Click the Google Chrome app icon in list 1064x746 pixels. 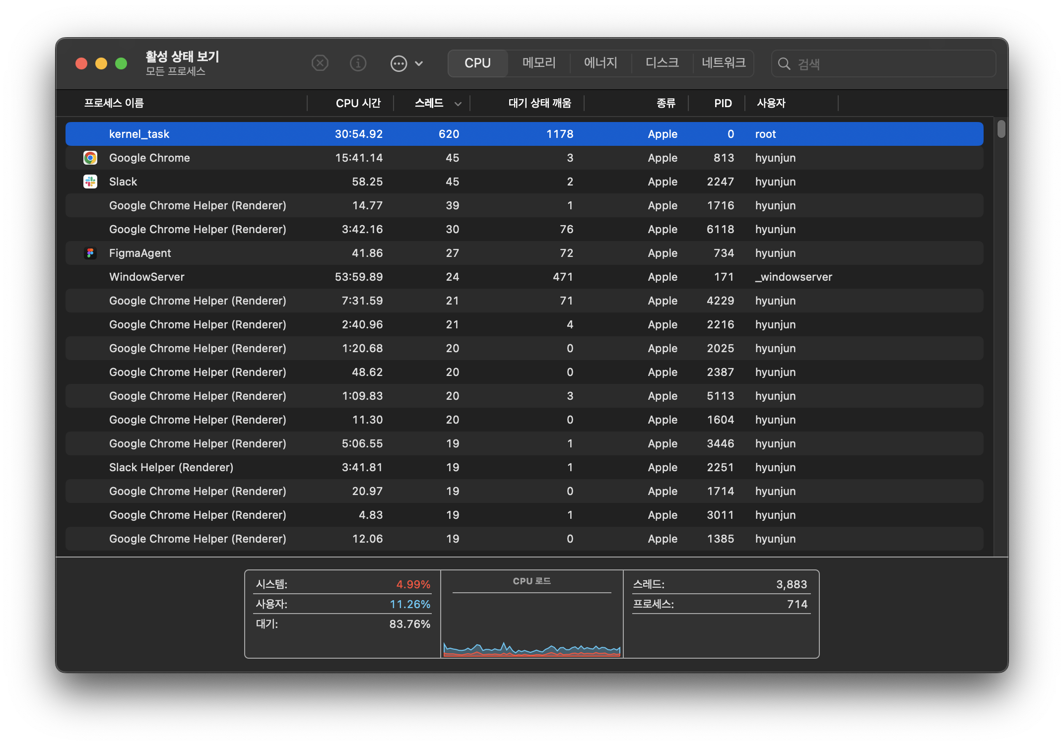point(90,158)
